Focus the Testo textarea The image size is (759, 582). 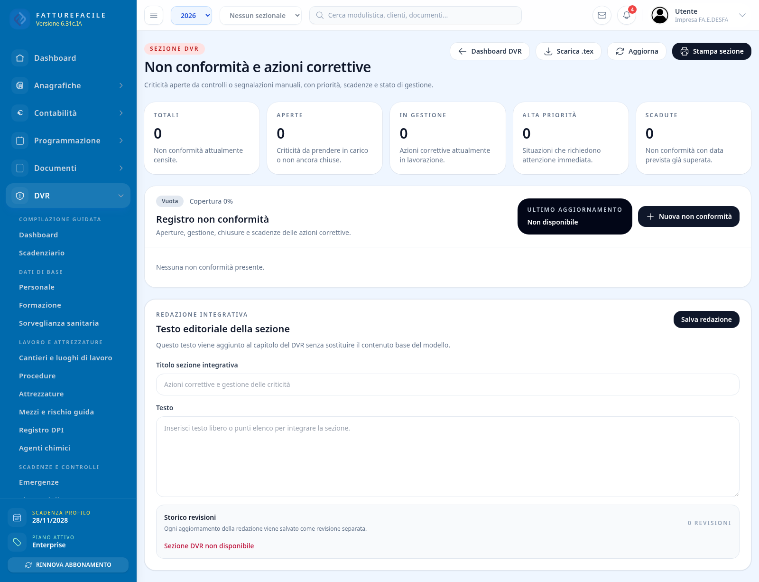coord(448,457)
